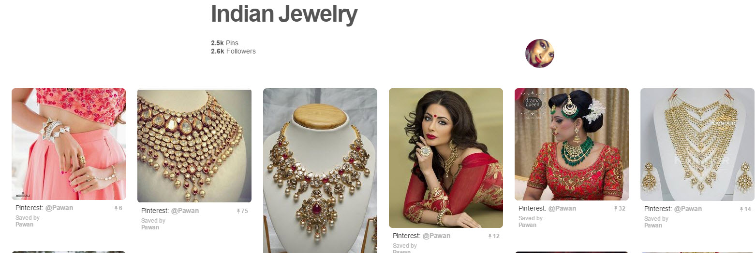Open the board owner's round profile avatar
Screen dimensions: 756x253
539,53
